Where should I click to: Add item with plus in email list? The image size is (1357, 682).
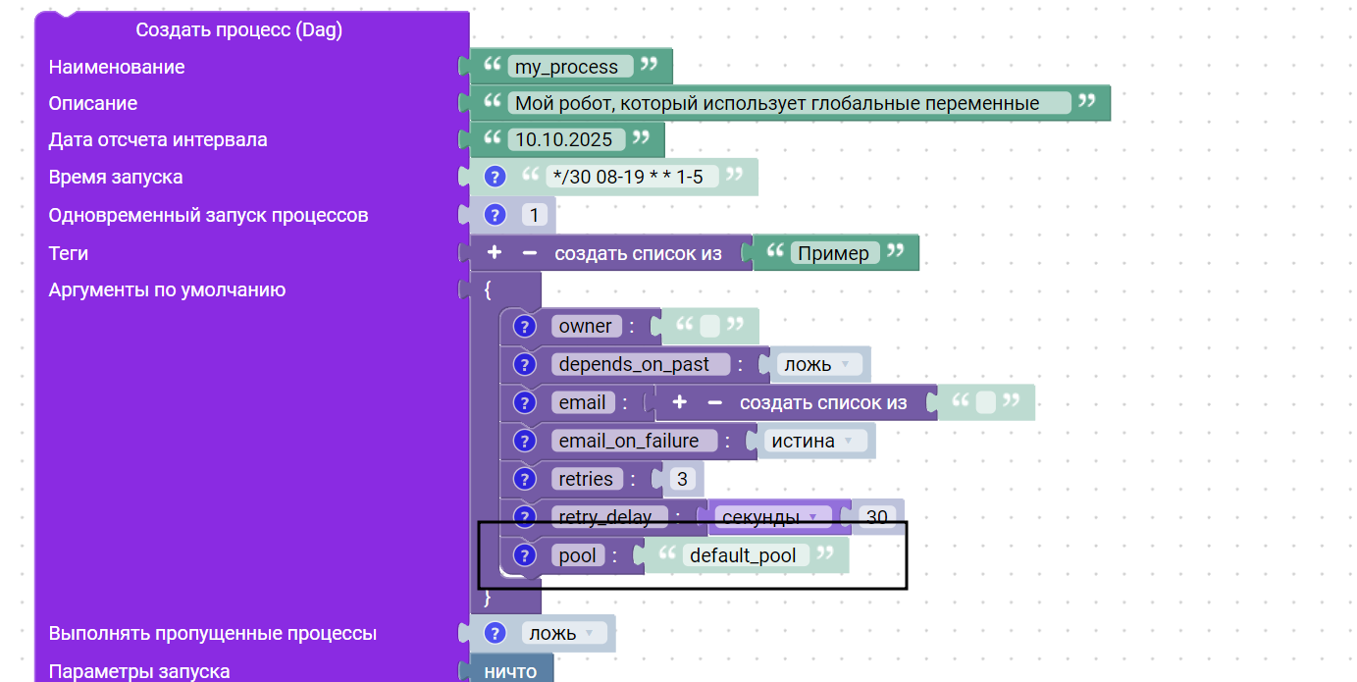pyautogui.click(x=679, y=402)
